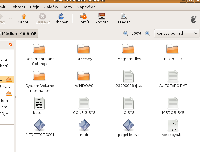This screenshot has height=152, width=200.
Task: Close the side pane with orange X
Action: 10,45
